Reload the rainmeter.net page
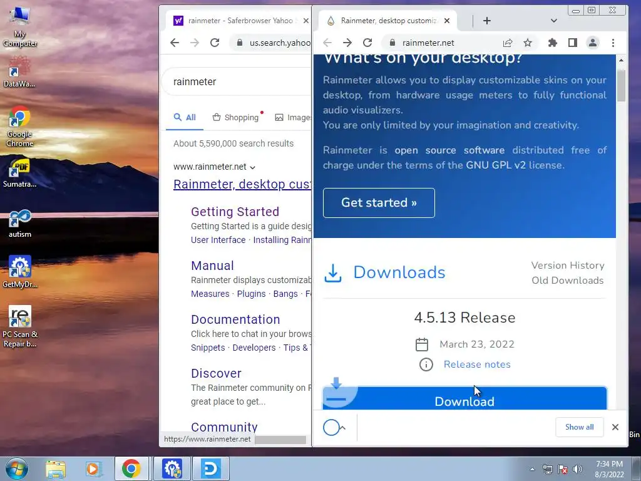Viewport: 641px width, 481px height. pos(367,43)
